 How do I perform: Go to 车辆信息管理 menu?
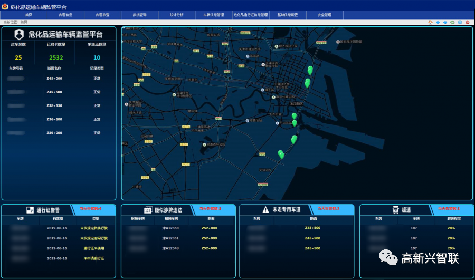pos(213,15)
